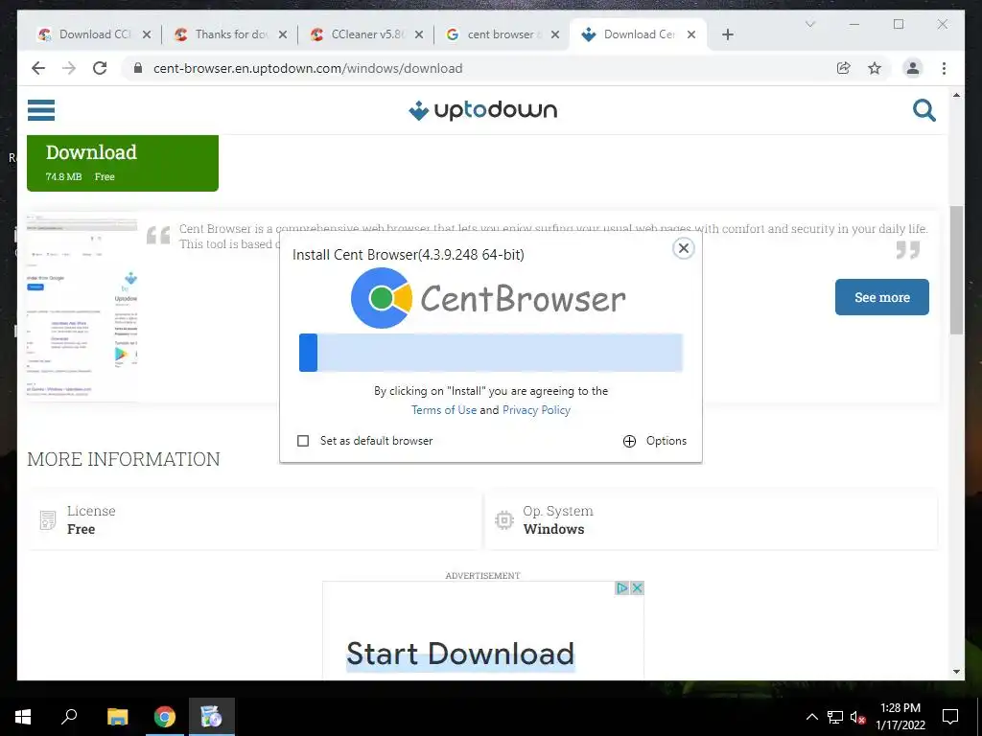Click See more button
This screenshot has width=982, height=736.
click(882, 297)
